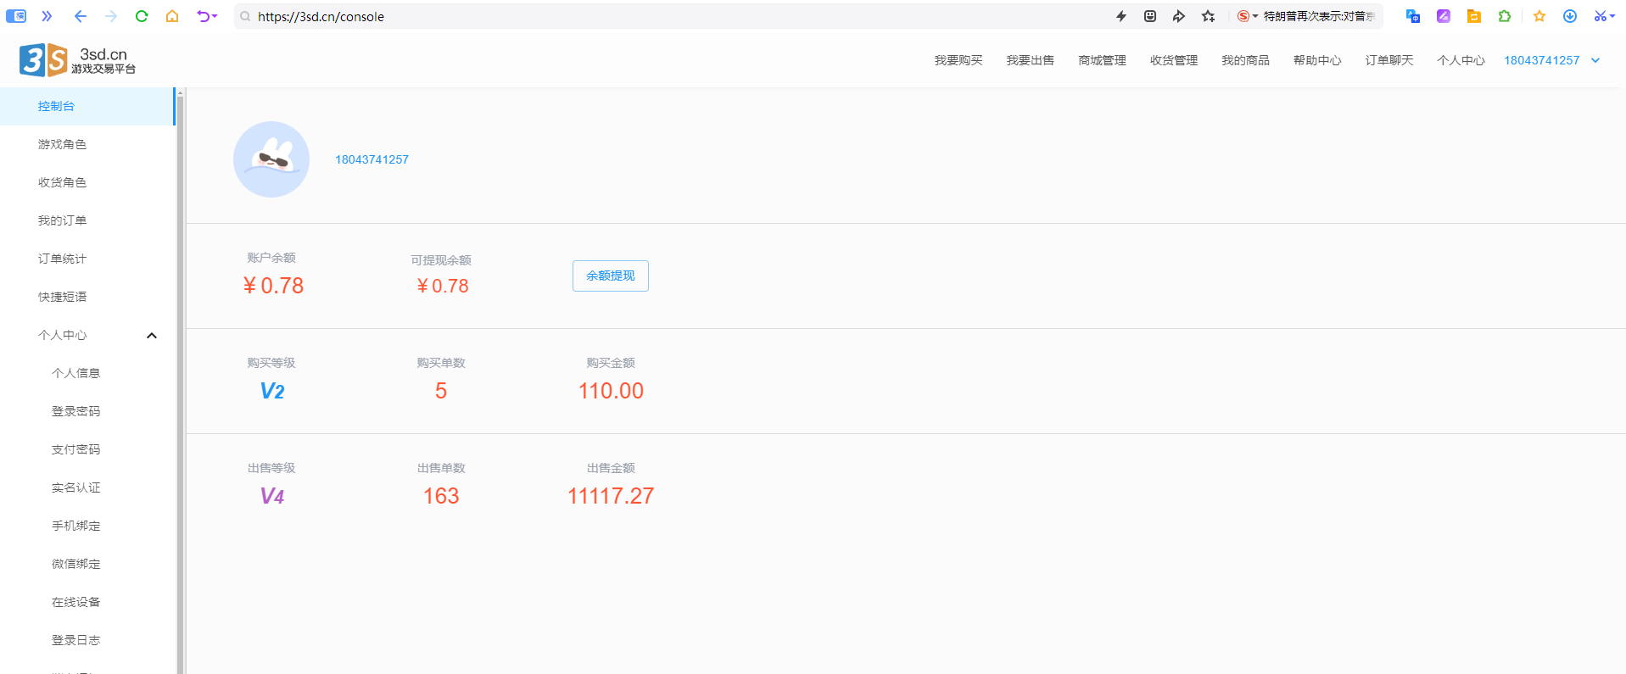The height and width of the screenshot is (674, 1626).
Task: Click the green puzzle extensions icon
Action: click(x=1505, y=16)
